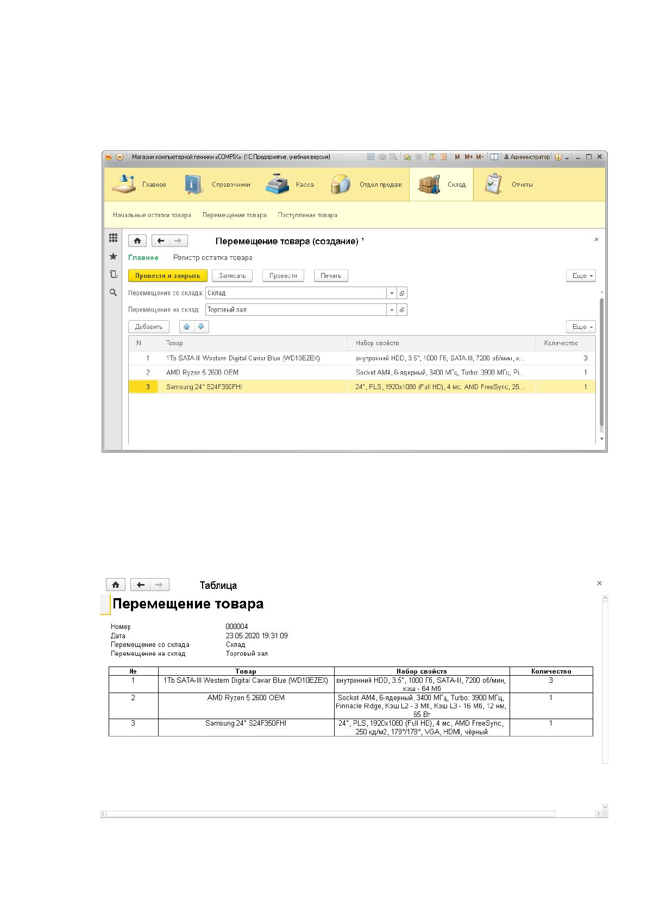Click the M+ memory add button
Image resolution: width=647 pixels, height=914 pixels.
468,157
